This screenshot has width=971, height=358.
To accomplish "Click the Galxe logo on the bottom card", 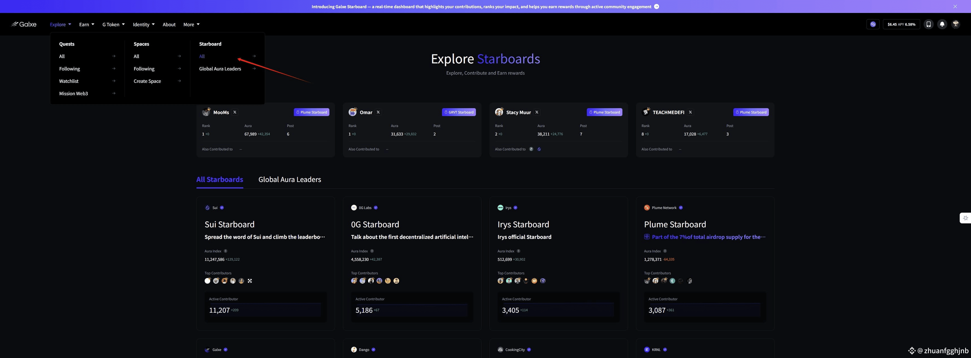I will pos(207,350).
